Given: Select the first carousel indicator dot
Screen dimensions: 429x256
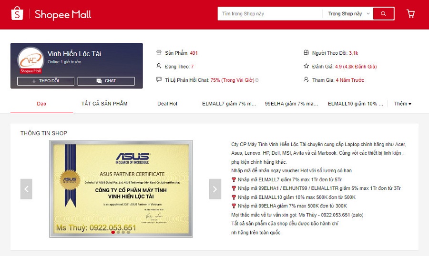Looking at the screenshot, I should (113, 232).
